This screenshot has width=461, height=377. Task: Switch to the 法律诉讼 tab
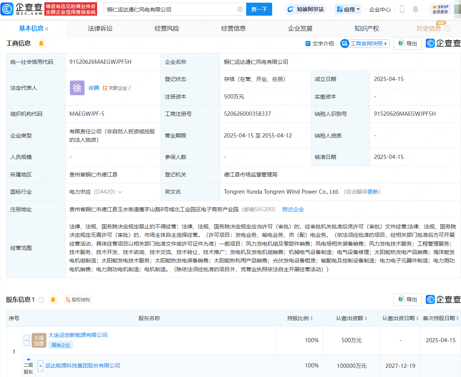100,28
